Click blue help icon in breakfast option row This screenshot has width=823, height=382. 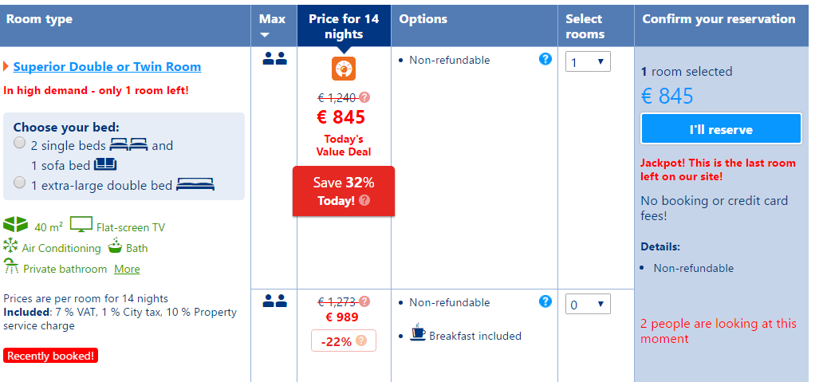coord(545,301)
